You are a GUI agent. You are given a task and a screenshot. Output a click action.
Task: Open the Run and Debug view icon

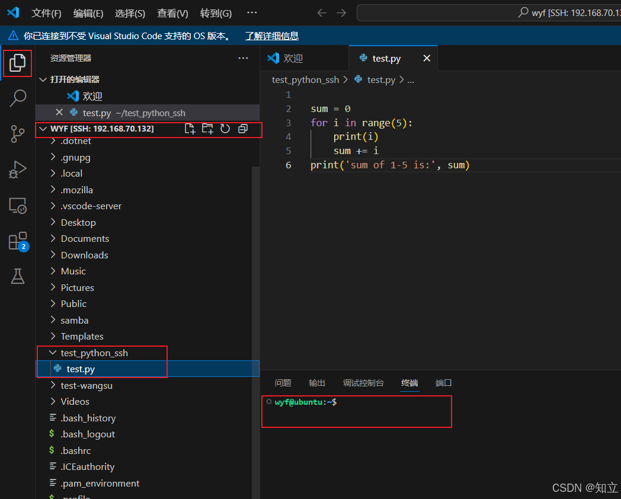[x=17, y=169]
